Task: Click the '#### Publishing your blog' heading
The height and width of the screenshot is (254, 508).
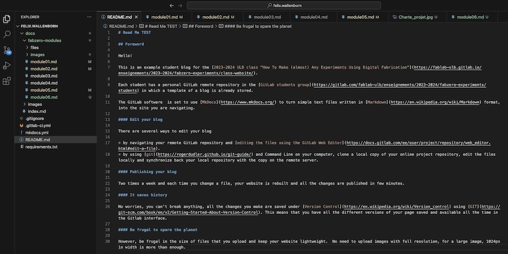Action: click(147, 172)
